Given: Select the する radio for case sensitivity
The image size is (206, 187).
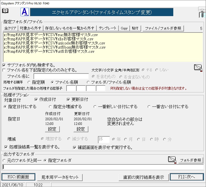Looking at the screenshot, I should pyautogui.click(x=143, y=70).
